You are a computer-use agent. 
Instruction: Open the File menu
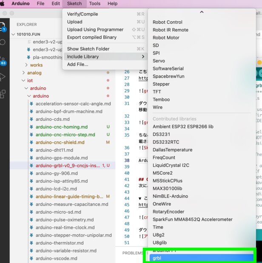[x=40, y=3]
